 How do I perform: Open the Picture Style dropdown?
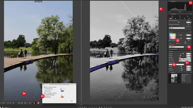177,47
